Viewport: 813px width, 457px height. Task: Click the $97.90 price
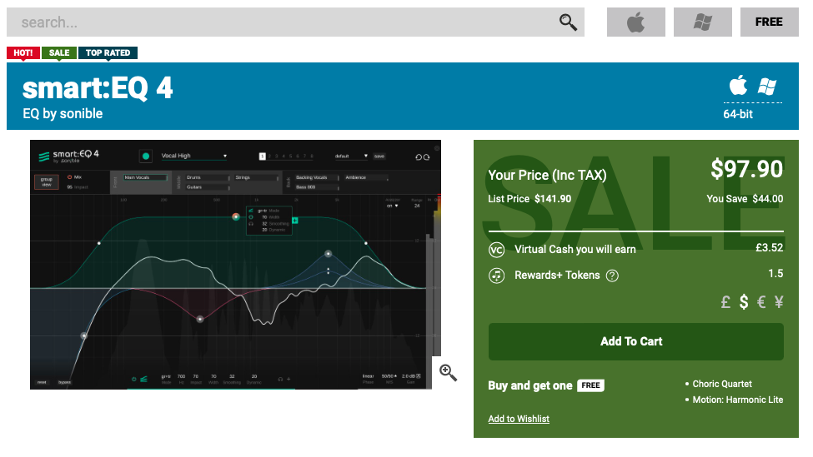746,169
